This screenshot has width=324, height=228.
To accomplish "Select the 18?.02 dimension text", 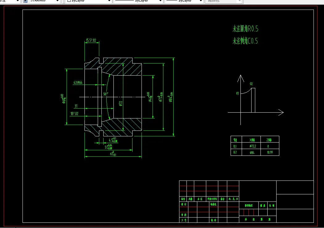I will click(74, 114).
